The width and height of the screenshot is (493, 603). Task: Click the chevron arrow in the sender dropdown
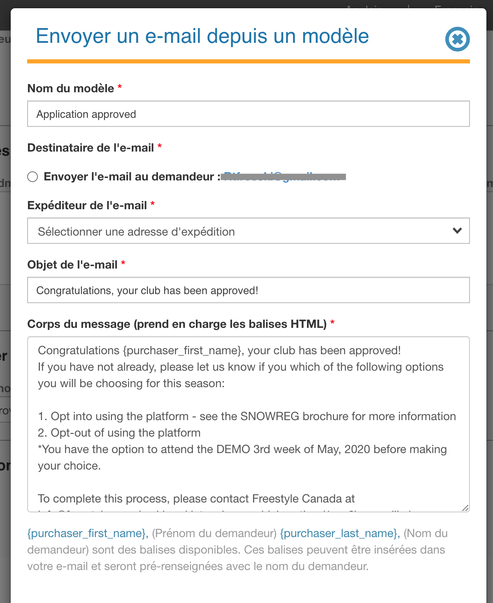point(457,231)
